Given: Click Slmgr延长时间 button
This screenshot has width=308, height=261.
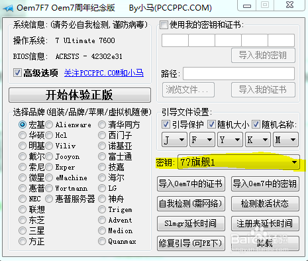Looking at the screenshot, I should [191, 223].
